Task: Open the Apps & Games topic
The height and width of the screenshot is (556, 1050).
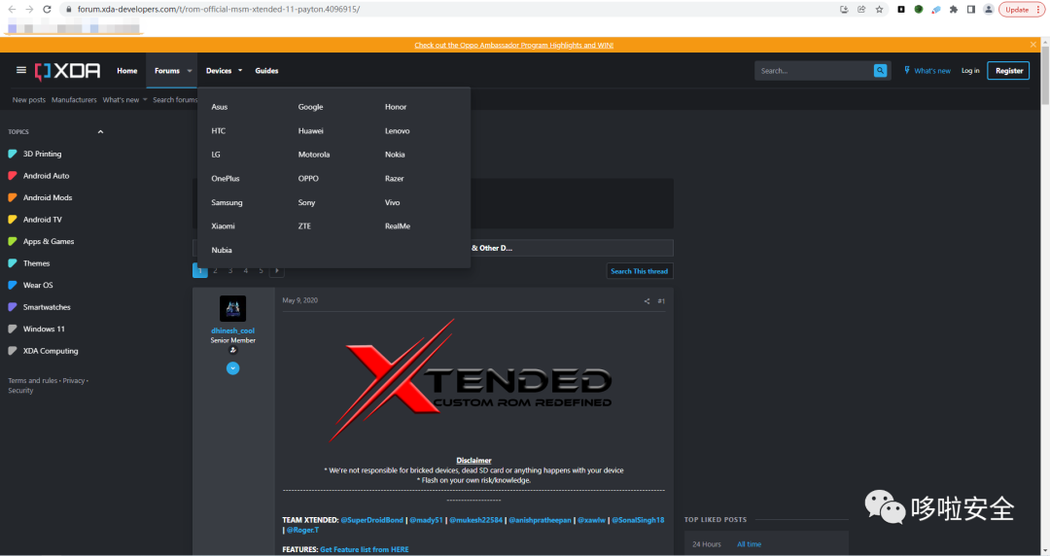Action: 49,242
